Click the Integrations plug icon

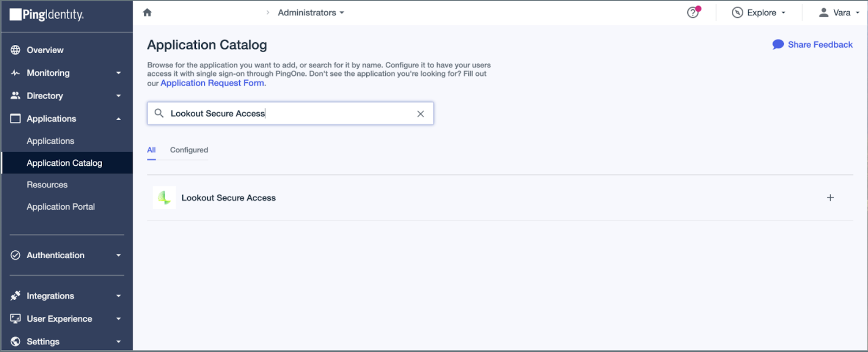(16, 296)
